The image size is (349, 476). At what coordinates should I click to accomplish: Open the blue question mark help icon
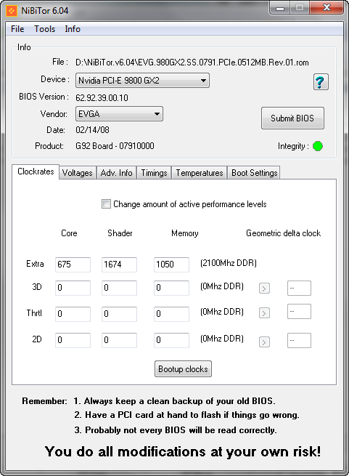click(321, 82)
